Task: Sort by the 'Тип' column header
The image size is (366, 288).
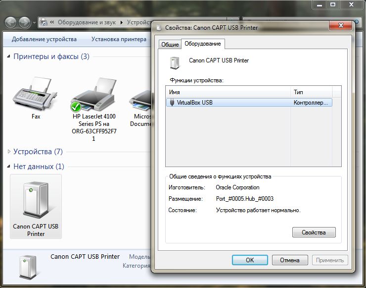Action: (312, 92)
